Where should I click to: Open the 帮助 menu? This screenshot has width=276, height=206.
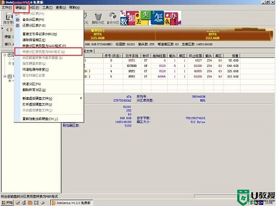click(x=75, y=8)
